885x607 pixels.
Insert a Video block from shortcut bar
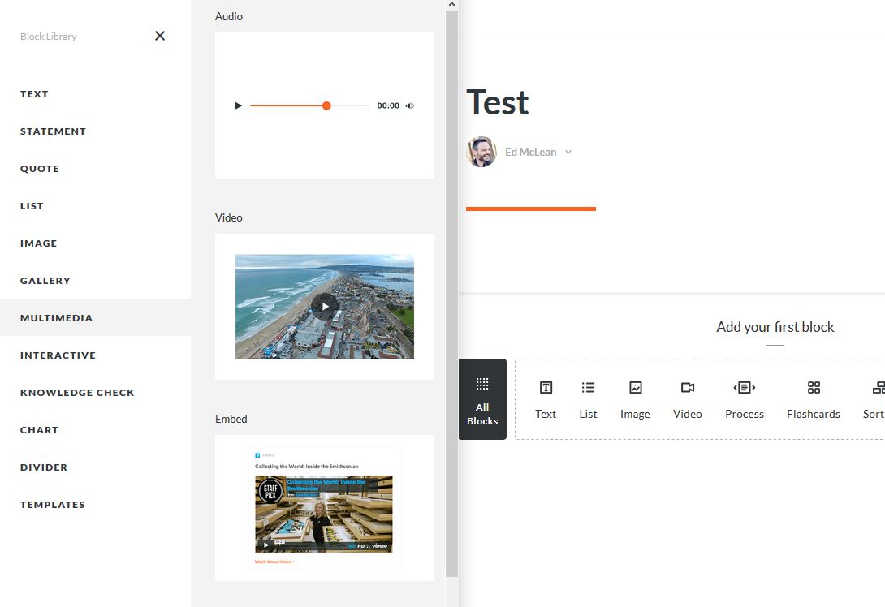pyautogui.click(x=687, y=400)
